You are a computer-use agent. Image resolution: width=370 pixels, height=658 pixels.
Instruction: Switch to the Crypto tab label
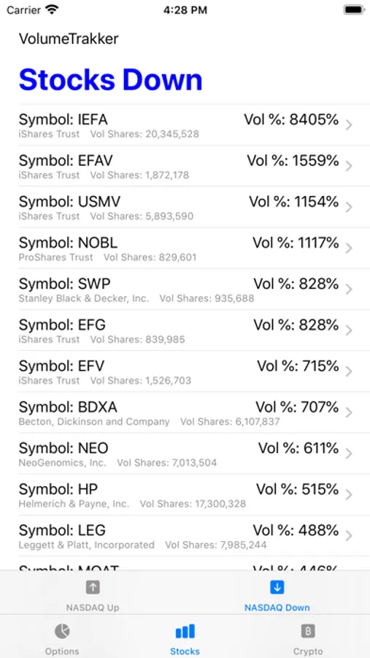308,651
